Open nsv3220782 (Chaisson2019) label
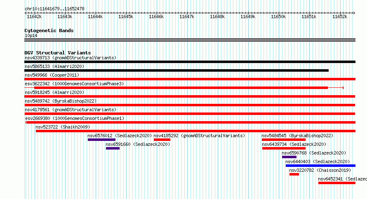The width and height of the screenshot is (367, 199). (x=320, y=170)
